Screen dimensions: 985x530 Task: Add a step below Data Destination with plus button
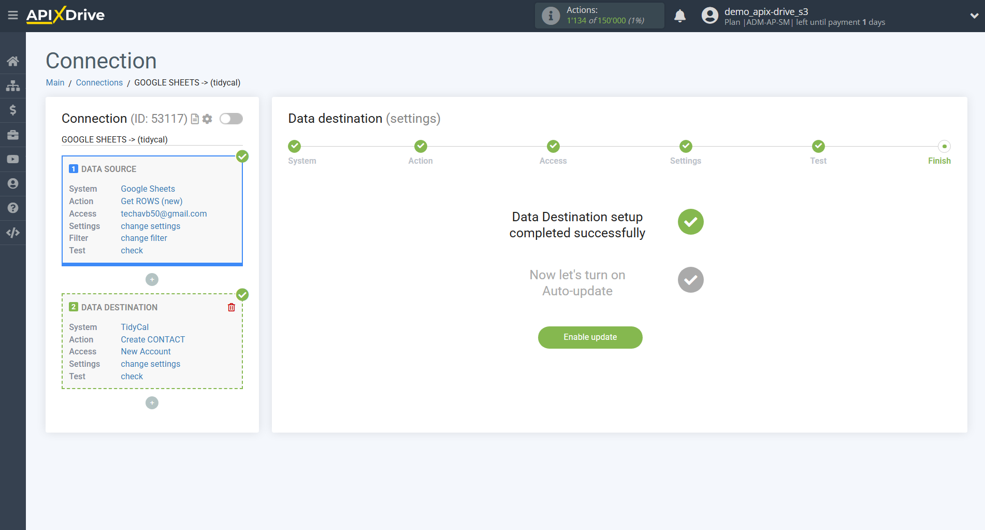click(x=152, y=403)
